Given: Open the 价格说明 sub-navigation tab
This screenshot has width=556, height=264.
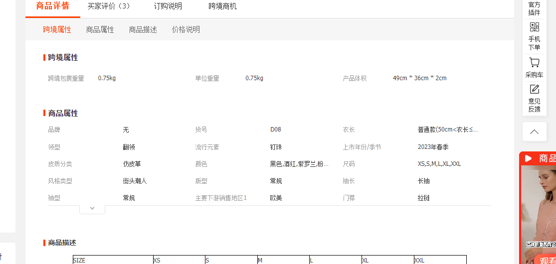Looking at the screenshot, I should click(x=185, y=30).
